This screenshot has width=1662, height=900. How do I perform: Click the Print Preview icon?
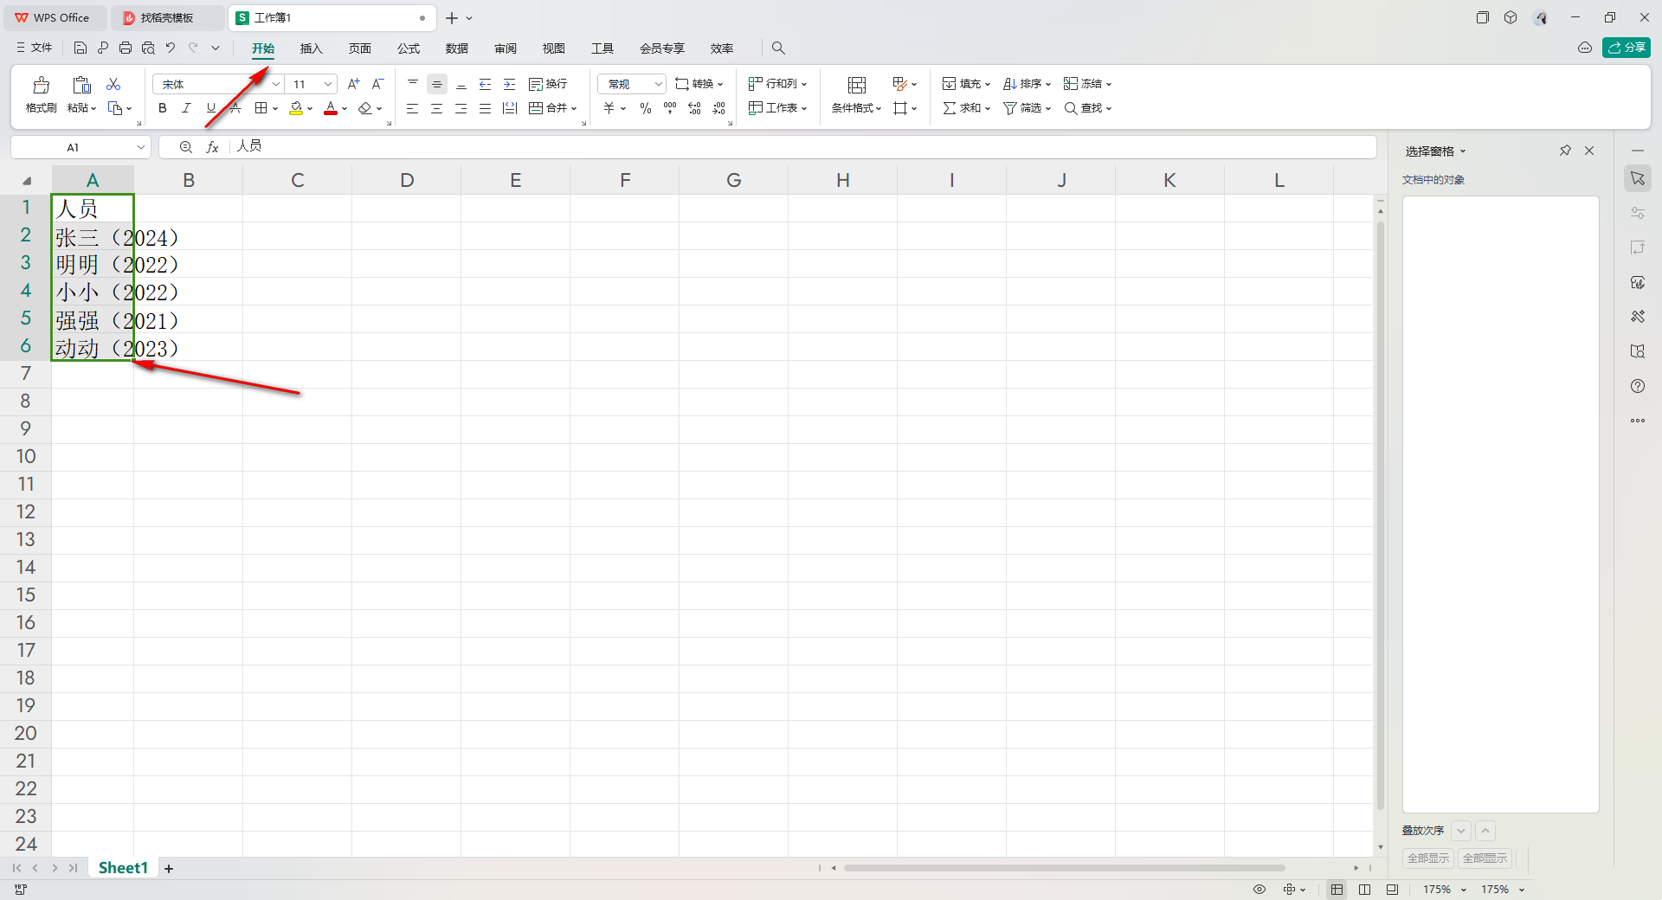pos(148,48)
